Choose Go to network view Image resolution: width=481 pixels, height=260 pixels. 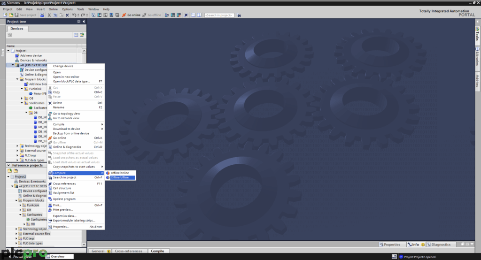coord(76,118)
